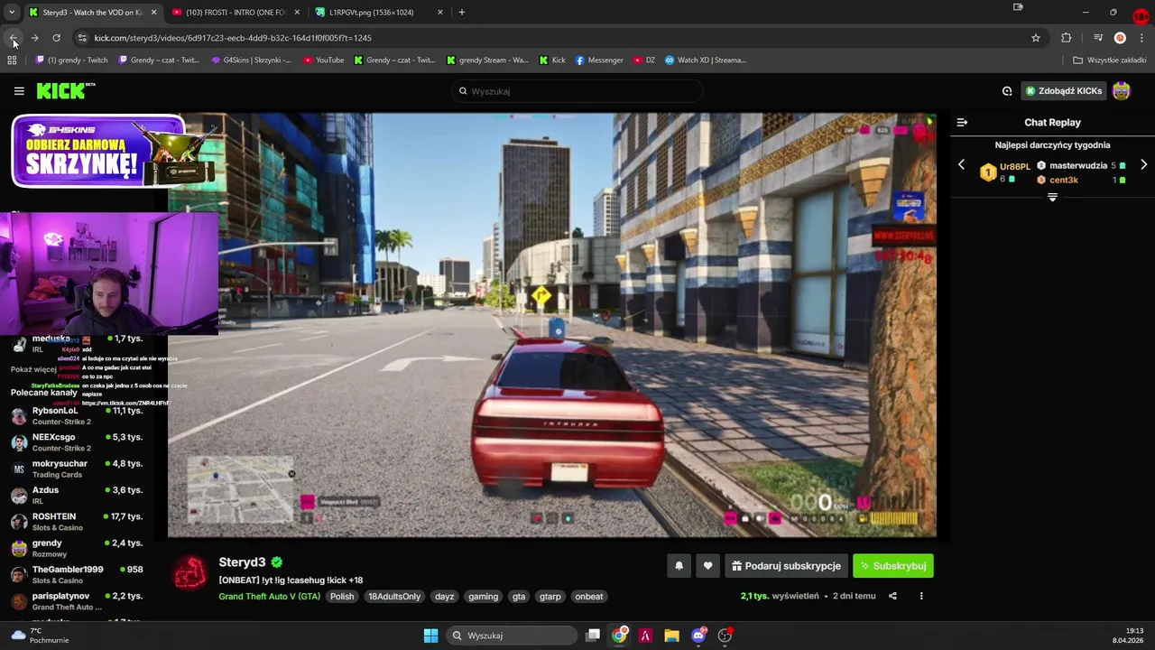Screen dimensions: 1155x650
Task: Toggle notifications bell for Steryd3
Action: click(679, 566)
